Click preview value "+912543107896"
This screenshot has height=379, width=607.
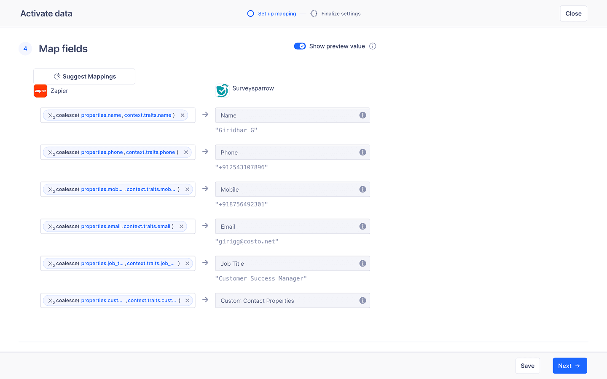(x=242, y=168)
